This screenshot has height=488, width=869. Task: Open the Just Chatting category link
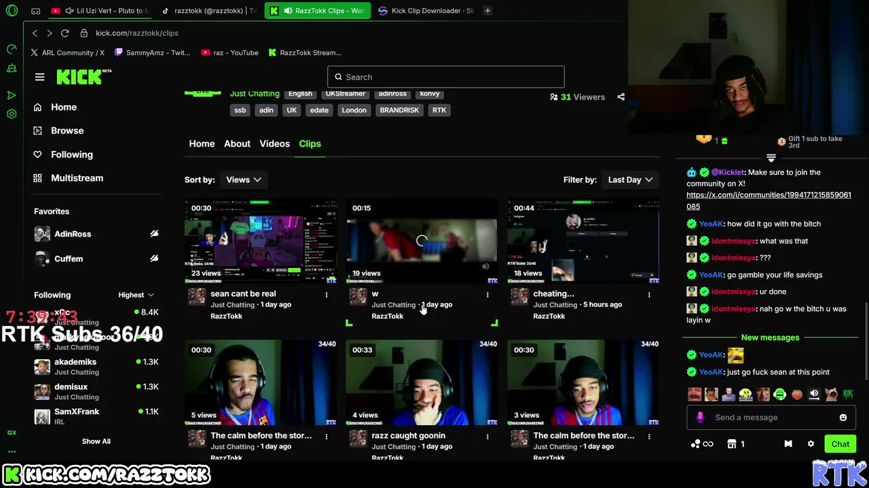tap(255, 94)
